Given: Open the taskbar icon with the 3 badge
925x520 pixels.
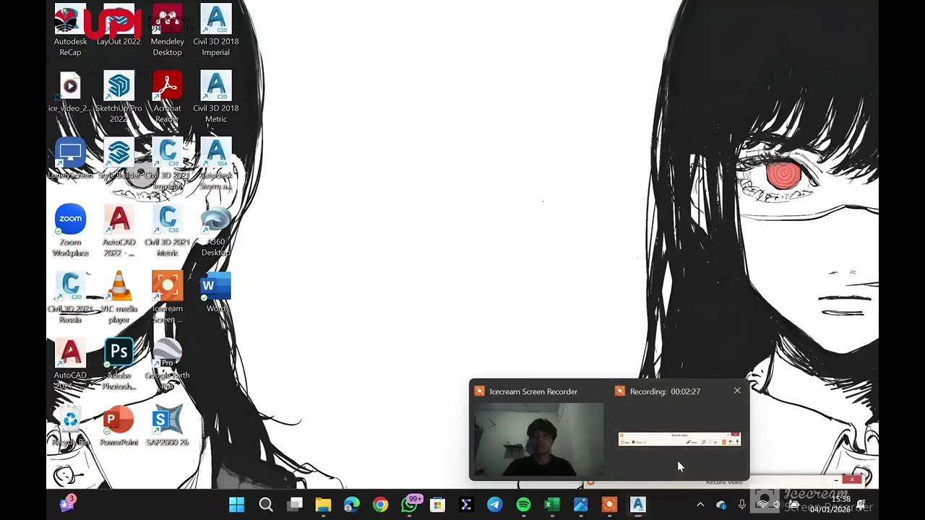Looking at the screenshot, I should tap(67, 503).
